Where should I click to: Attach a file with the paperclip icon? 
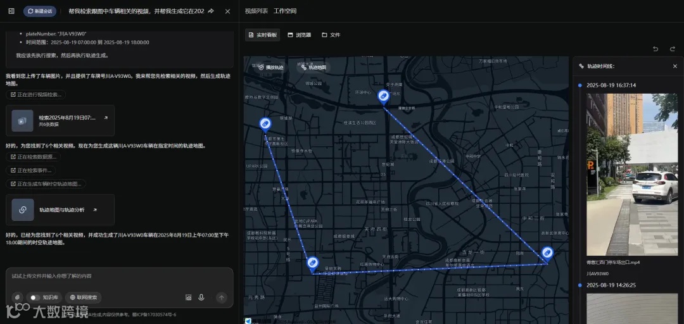click(18, 297)
